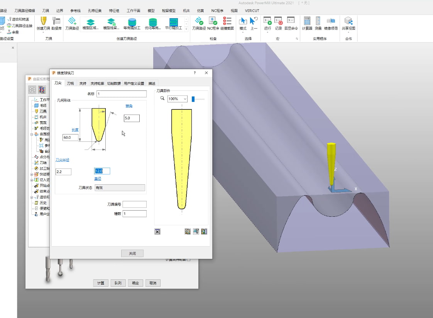Open the 100% zoom dropdown
The image size is (433, 318).
tap(178, 99)
